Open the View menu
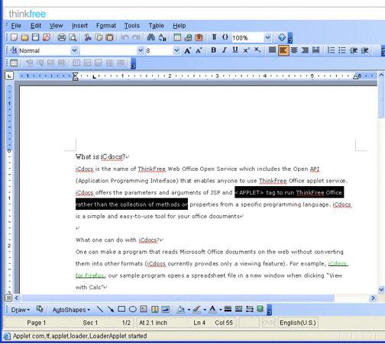This screenshot has width=385, height=344. [56, 26]
